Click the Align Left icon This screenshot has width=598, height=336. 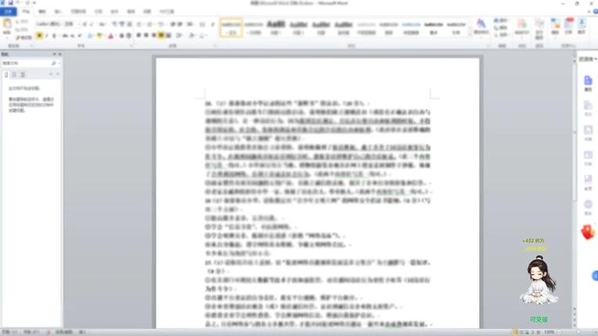139,35
